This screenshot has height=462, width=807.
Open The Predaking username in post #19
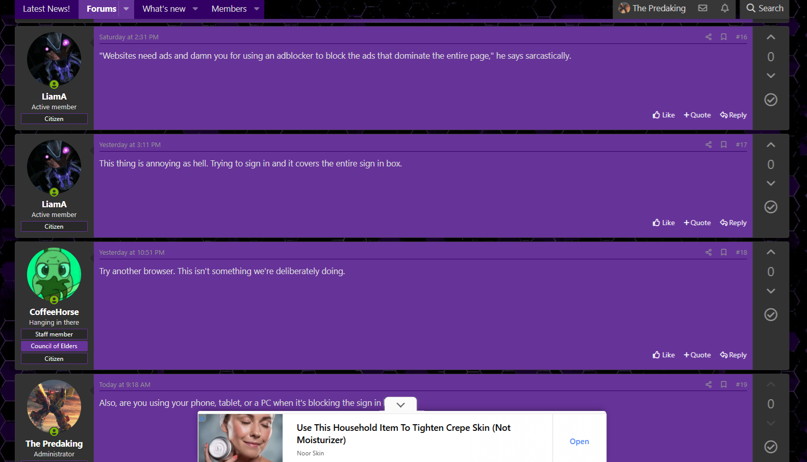pyautogui.click(x=54, y=444)
